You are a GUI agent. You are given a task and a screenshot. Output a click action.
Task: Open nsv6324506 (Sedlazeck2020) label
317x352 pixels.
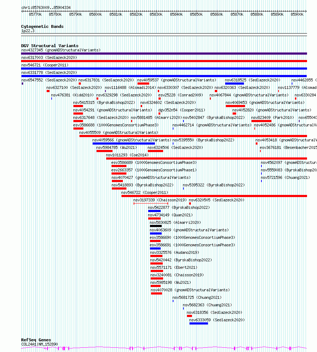175,147
